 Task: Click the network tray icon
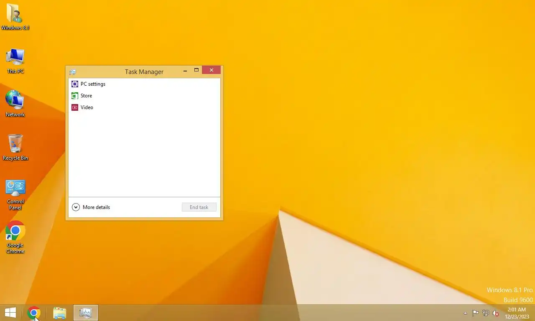click(x=486, y=313)
